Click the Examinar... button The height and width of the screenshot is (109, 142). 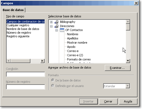click(x=117, y=68)
